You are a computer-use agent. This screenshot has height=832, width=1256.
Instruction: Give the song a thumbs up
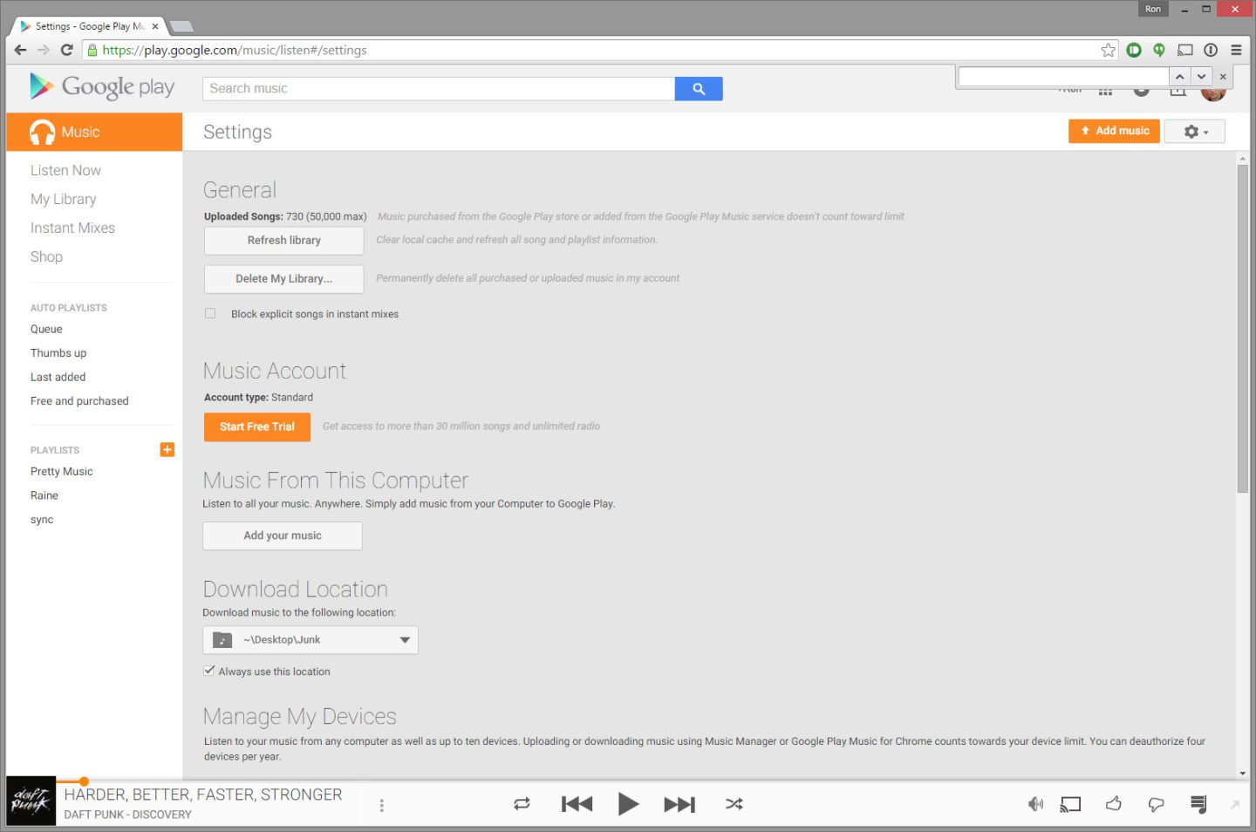point(1114,804)
